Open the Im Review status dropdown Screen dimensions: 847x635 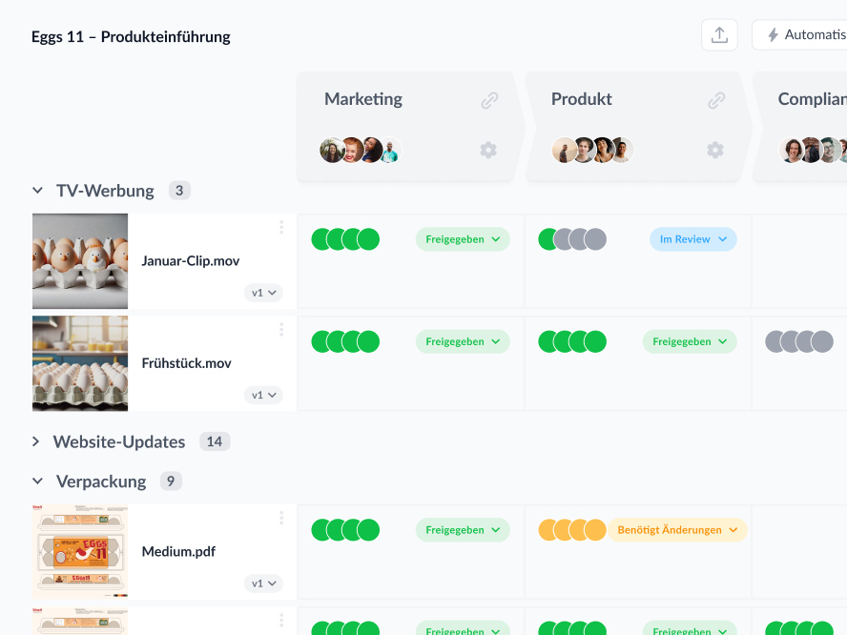pyautogui.click(x=693, y=238)
